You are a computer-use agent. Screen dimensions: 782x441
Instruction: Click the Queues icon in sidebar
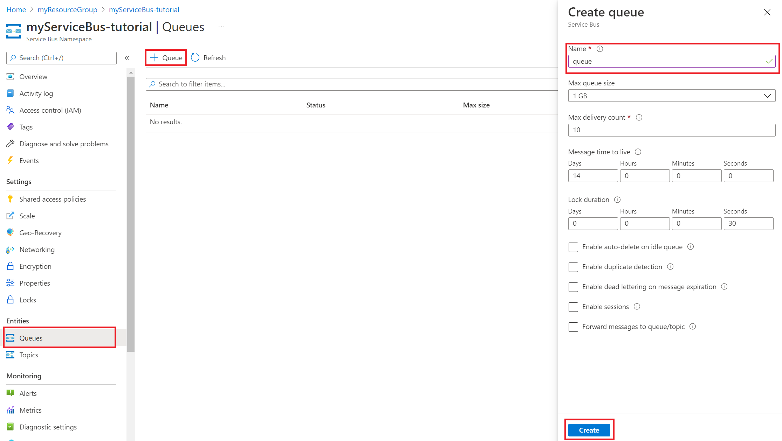(x=10, y=338)
